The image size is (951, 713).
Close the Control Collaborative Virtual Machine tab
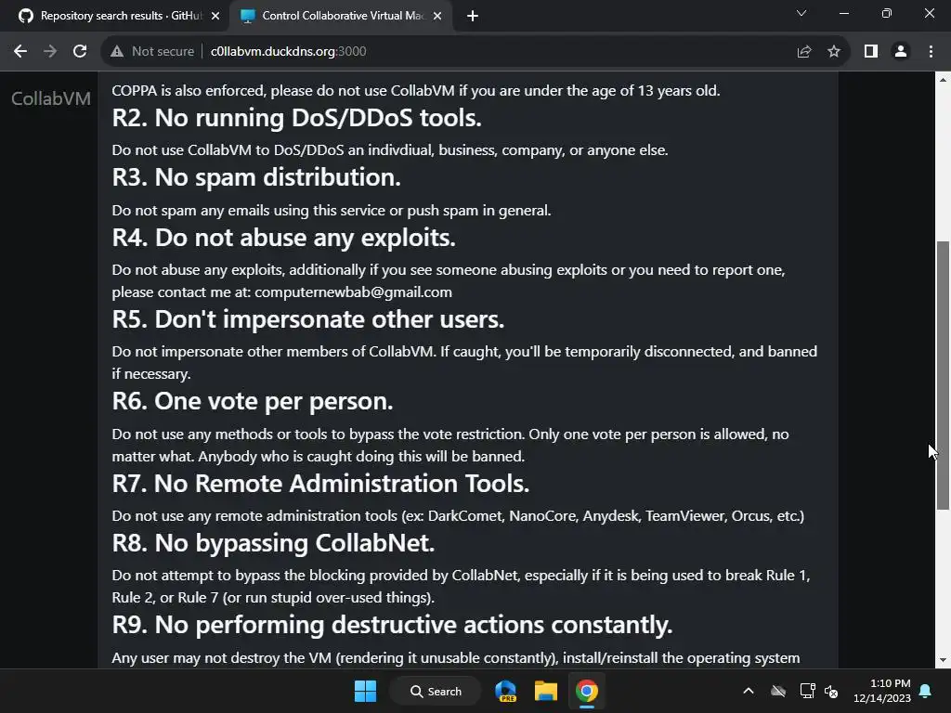click(x=437, y=16)
